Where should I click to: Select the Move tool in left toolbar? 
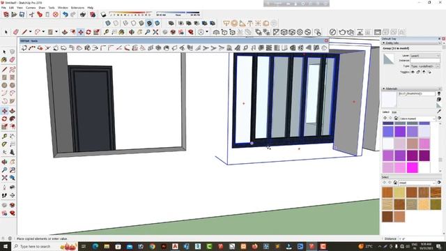point(5,111)
